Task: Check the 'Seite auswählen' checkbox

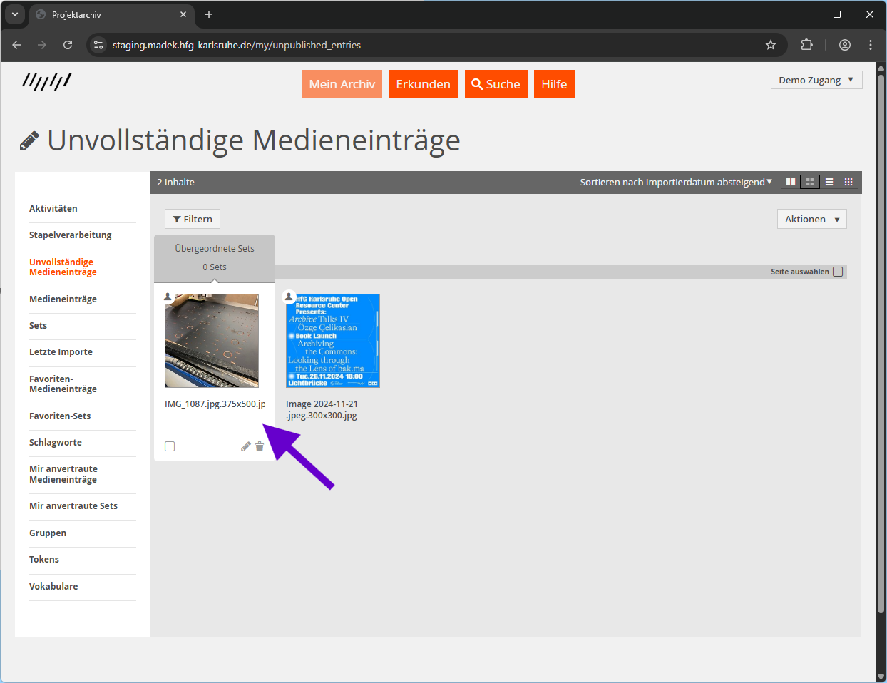Action: click(x=838, y=272)
